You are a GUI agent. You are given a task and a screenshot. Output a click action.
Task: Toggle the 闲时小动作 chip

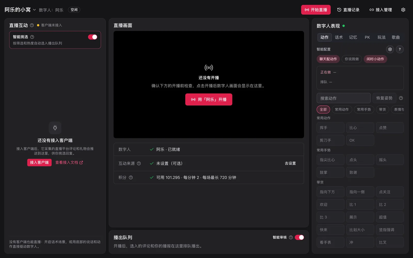(x=375, y=59)
